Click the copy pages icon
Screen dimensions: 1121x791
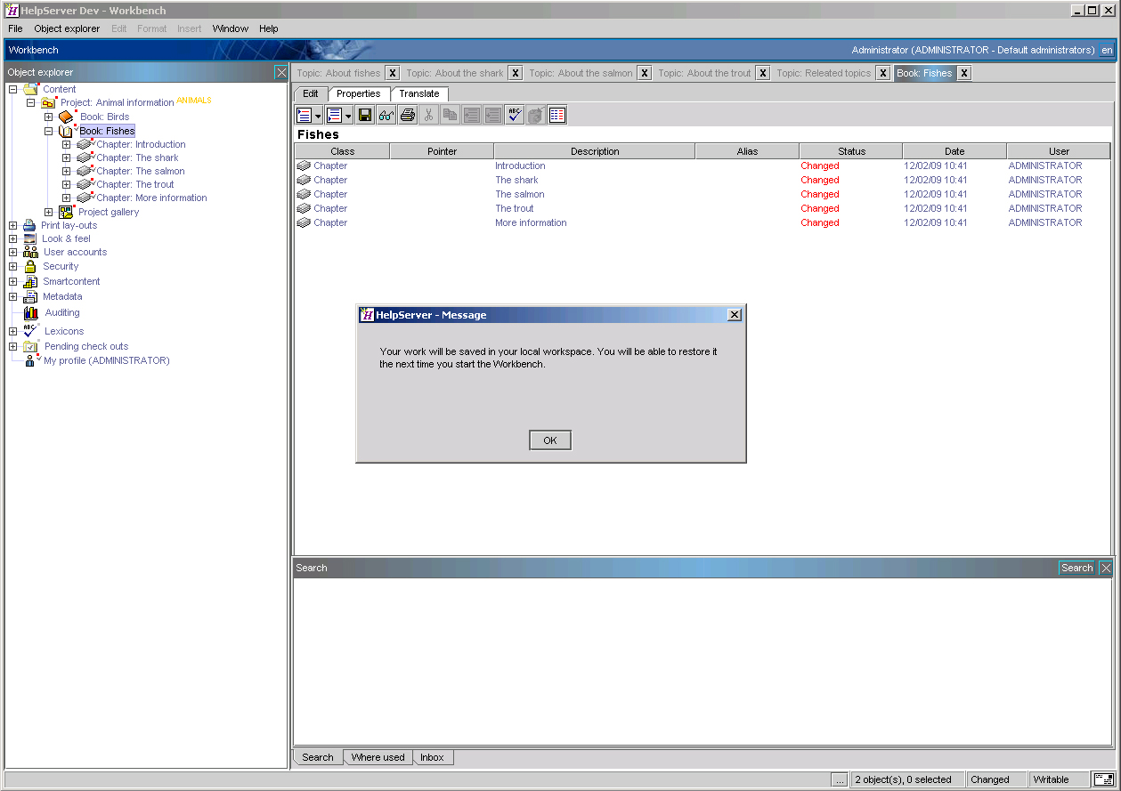click(x=451, y=115)
